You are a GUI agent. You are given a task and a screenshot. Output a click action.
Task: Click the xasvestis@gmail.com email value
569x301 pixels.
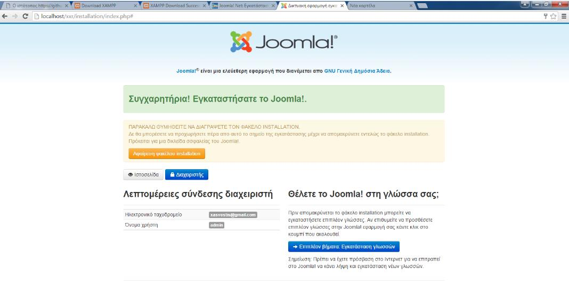tap(233, 215)
